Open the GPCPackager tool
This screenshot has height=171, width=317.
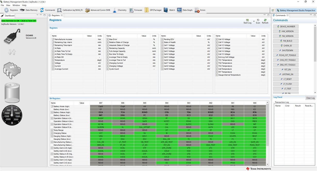click(x=153, y=10)
